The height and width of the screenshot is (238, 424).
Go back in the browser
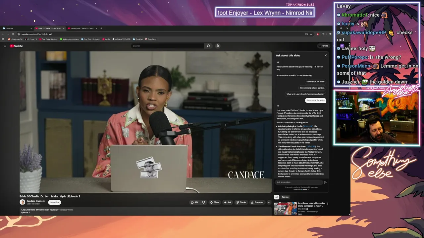click(x=3, y=34)
